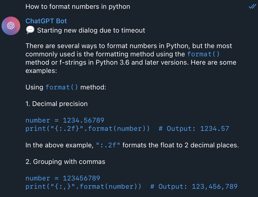Click the sent message "How to format numbers in python"
The width and height of the screenshot is (258, 197).
(x=78, y=6)
